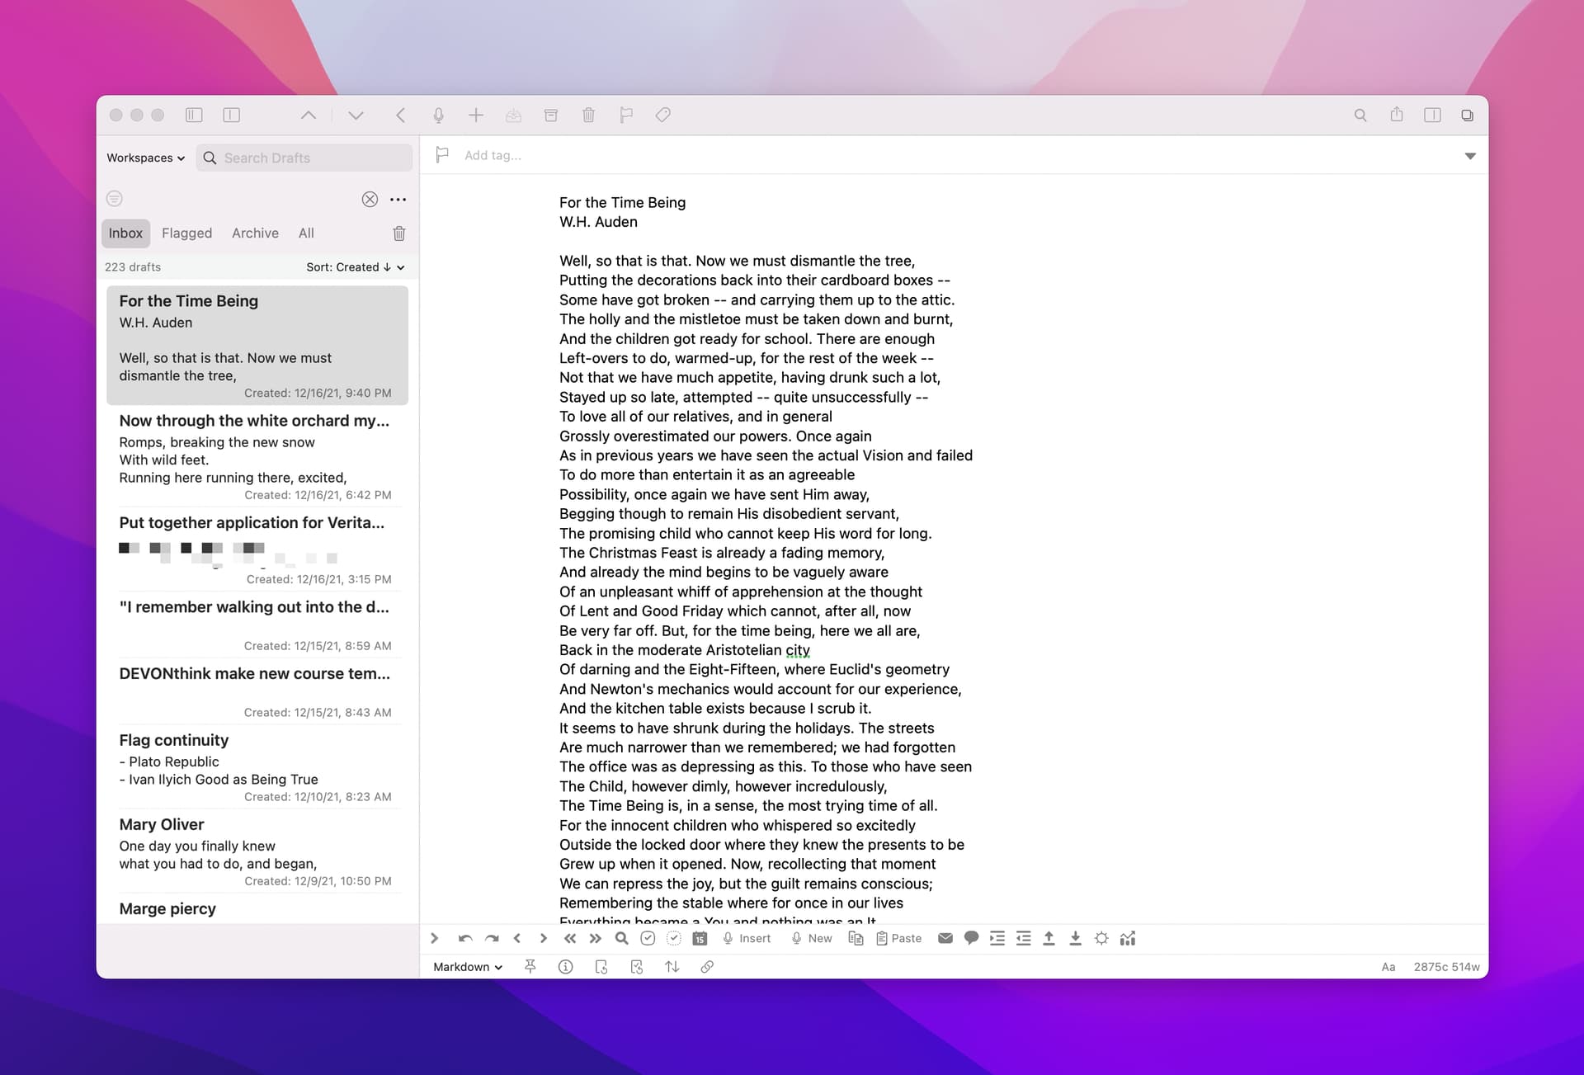
Task: Click the link icon in bottom status bar
Action: [708, 966]
